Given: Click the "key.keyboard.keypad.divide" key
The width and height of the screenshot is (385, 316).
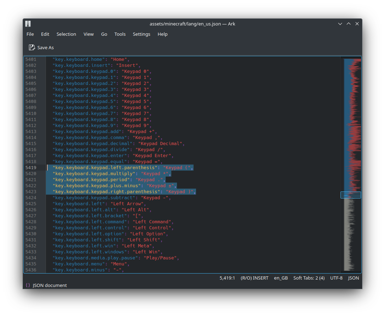Looking at the screenshot, I should click(x=91, y=150).
